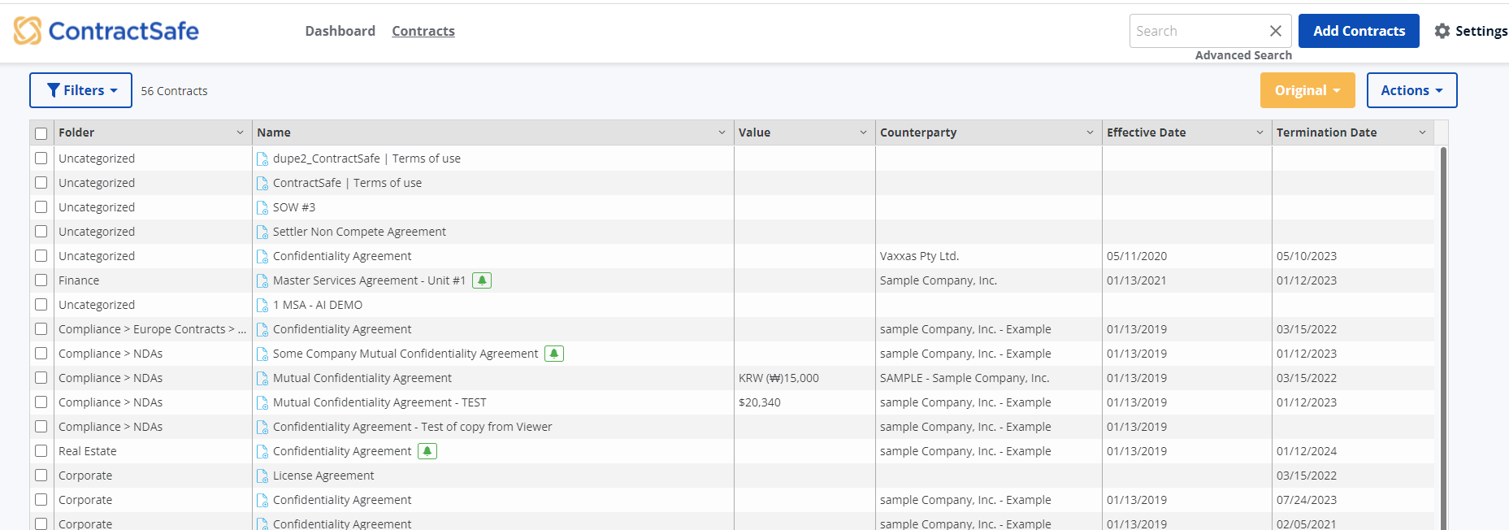This screenshot has height=530, width=1509.
Task: Click the 'Vaxxas Pty Ltd.' counterparty cell
Action: (x=919, y=256)
